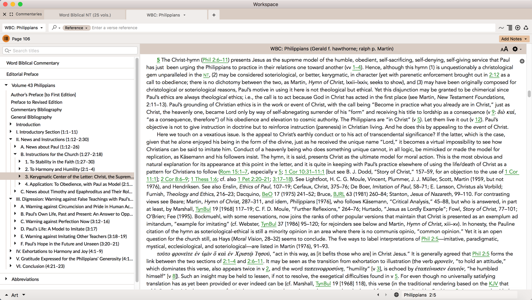
Task: Click the globe icon beside Philippians 2:5
Action: click(396, 295)
